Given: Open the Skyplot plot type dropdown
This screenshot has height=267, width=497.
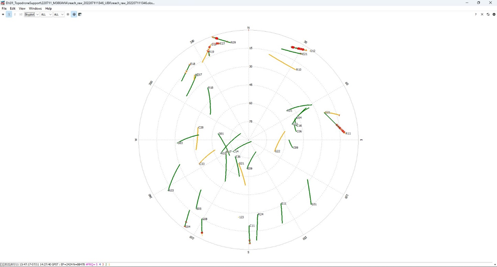Looking at the screenshot, I should [x=32, y=15].
